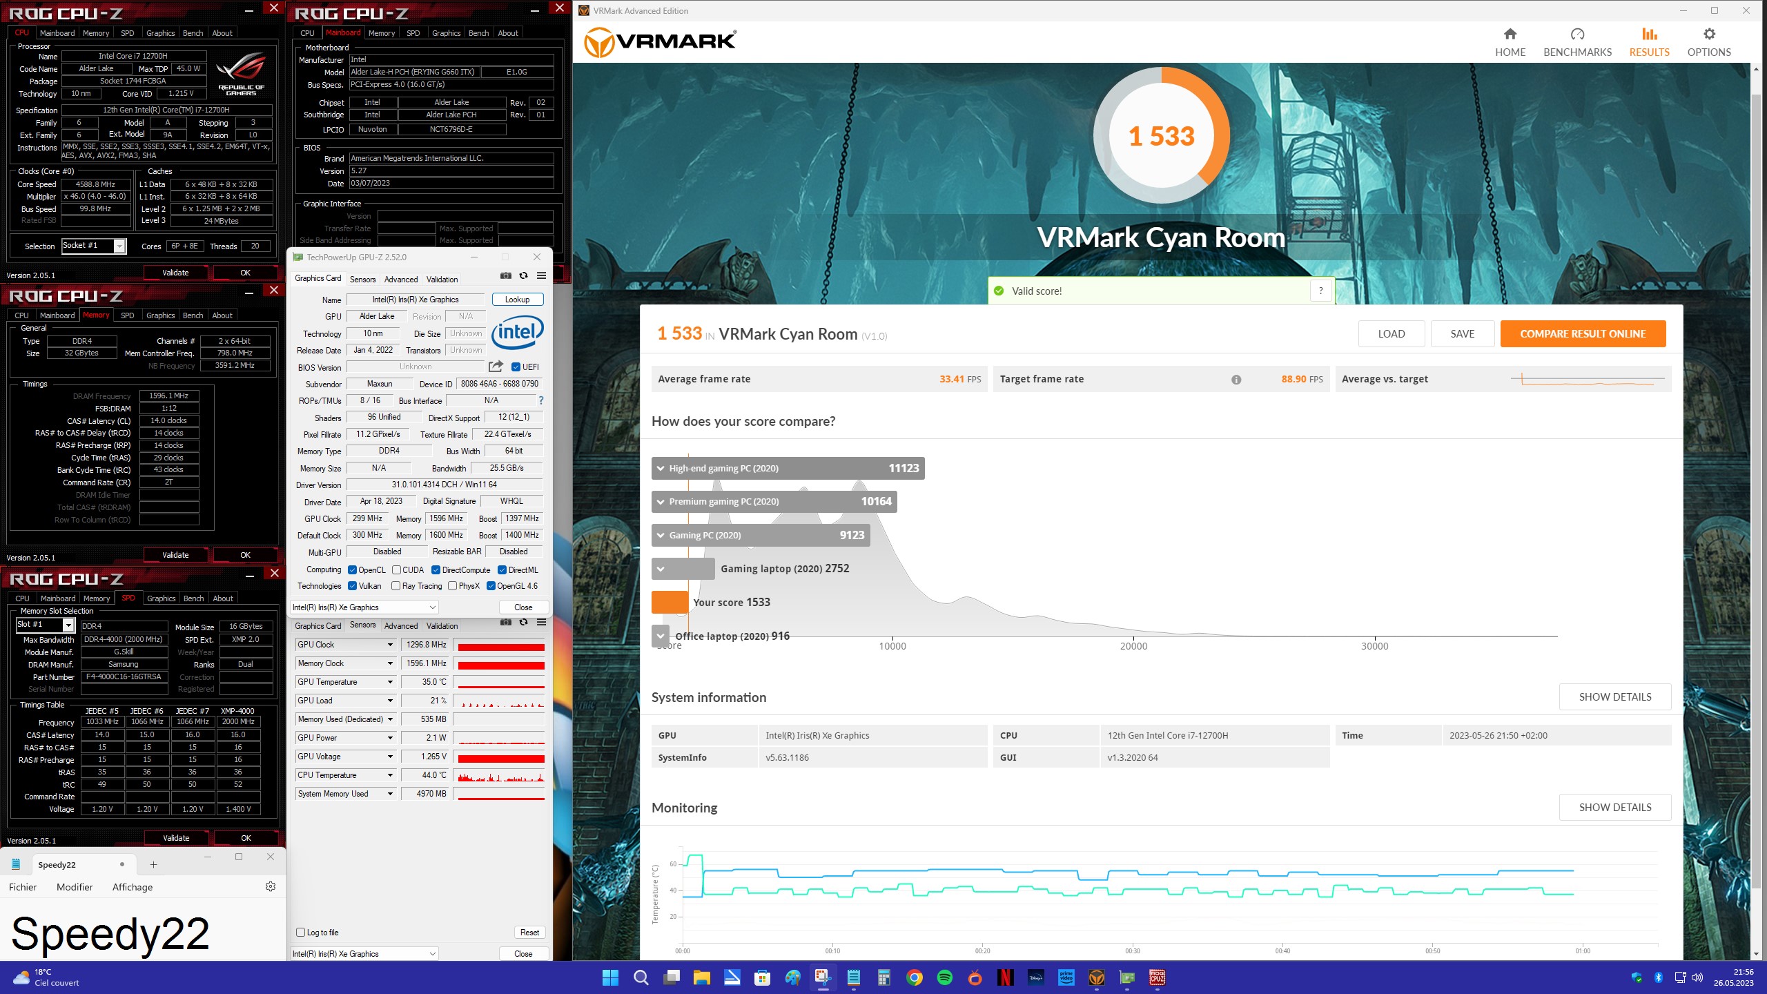Image resolution: width=1767 pixels, height=994 pixels.
Task: Click Lookup button in GPU-Z
Action: pyautogui.click(x=518, y=300)
